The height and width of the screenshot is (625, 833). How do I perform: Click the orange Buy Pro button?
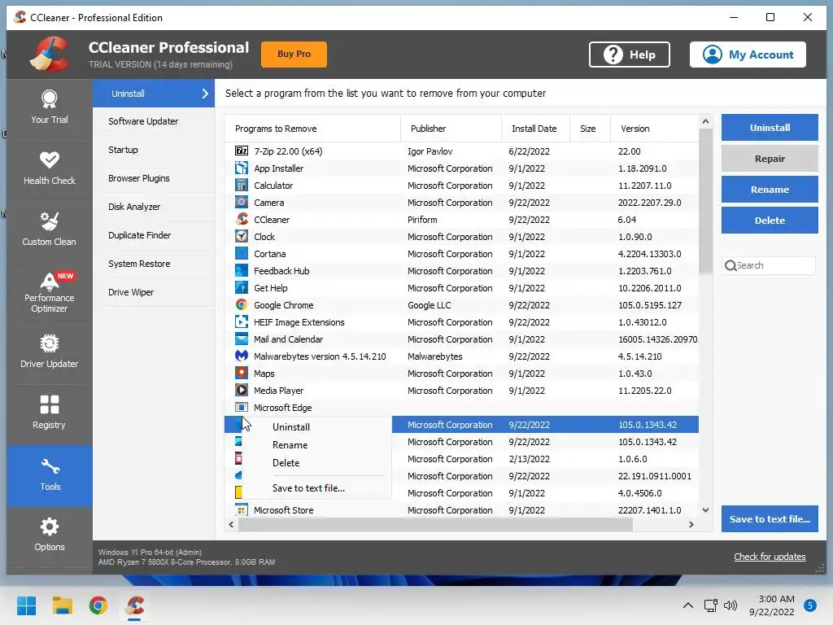[294, 55]
